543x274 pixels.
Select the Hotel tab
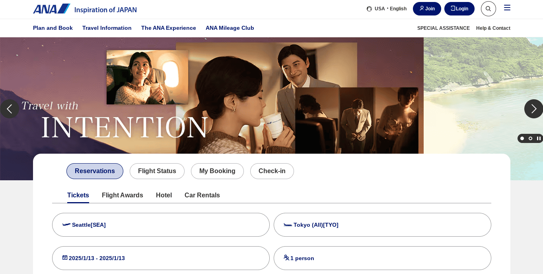(164, 195)
